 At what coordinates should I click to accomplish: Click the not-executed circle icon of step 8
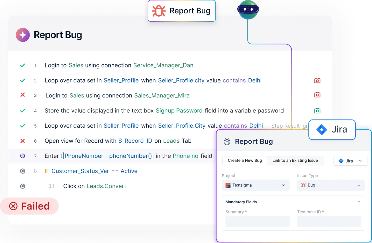tap(23, 171)
